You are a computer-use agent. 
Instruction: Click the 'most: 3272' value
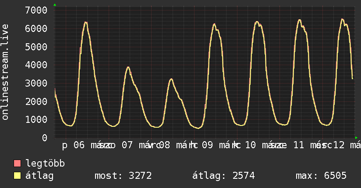coord(123,176)
